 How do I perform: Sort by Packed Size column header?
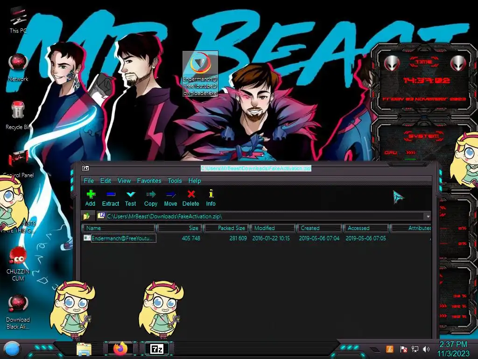226,228
